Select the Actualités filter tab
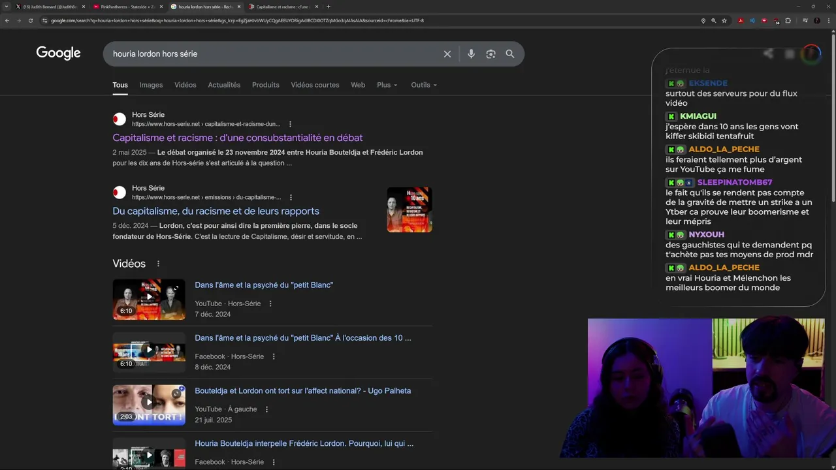The width and height of the screenshot is (836, 470). tap(224, 85)
